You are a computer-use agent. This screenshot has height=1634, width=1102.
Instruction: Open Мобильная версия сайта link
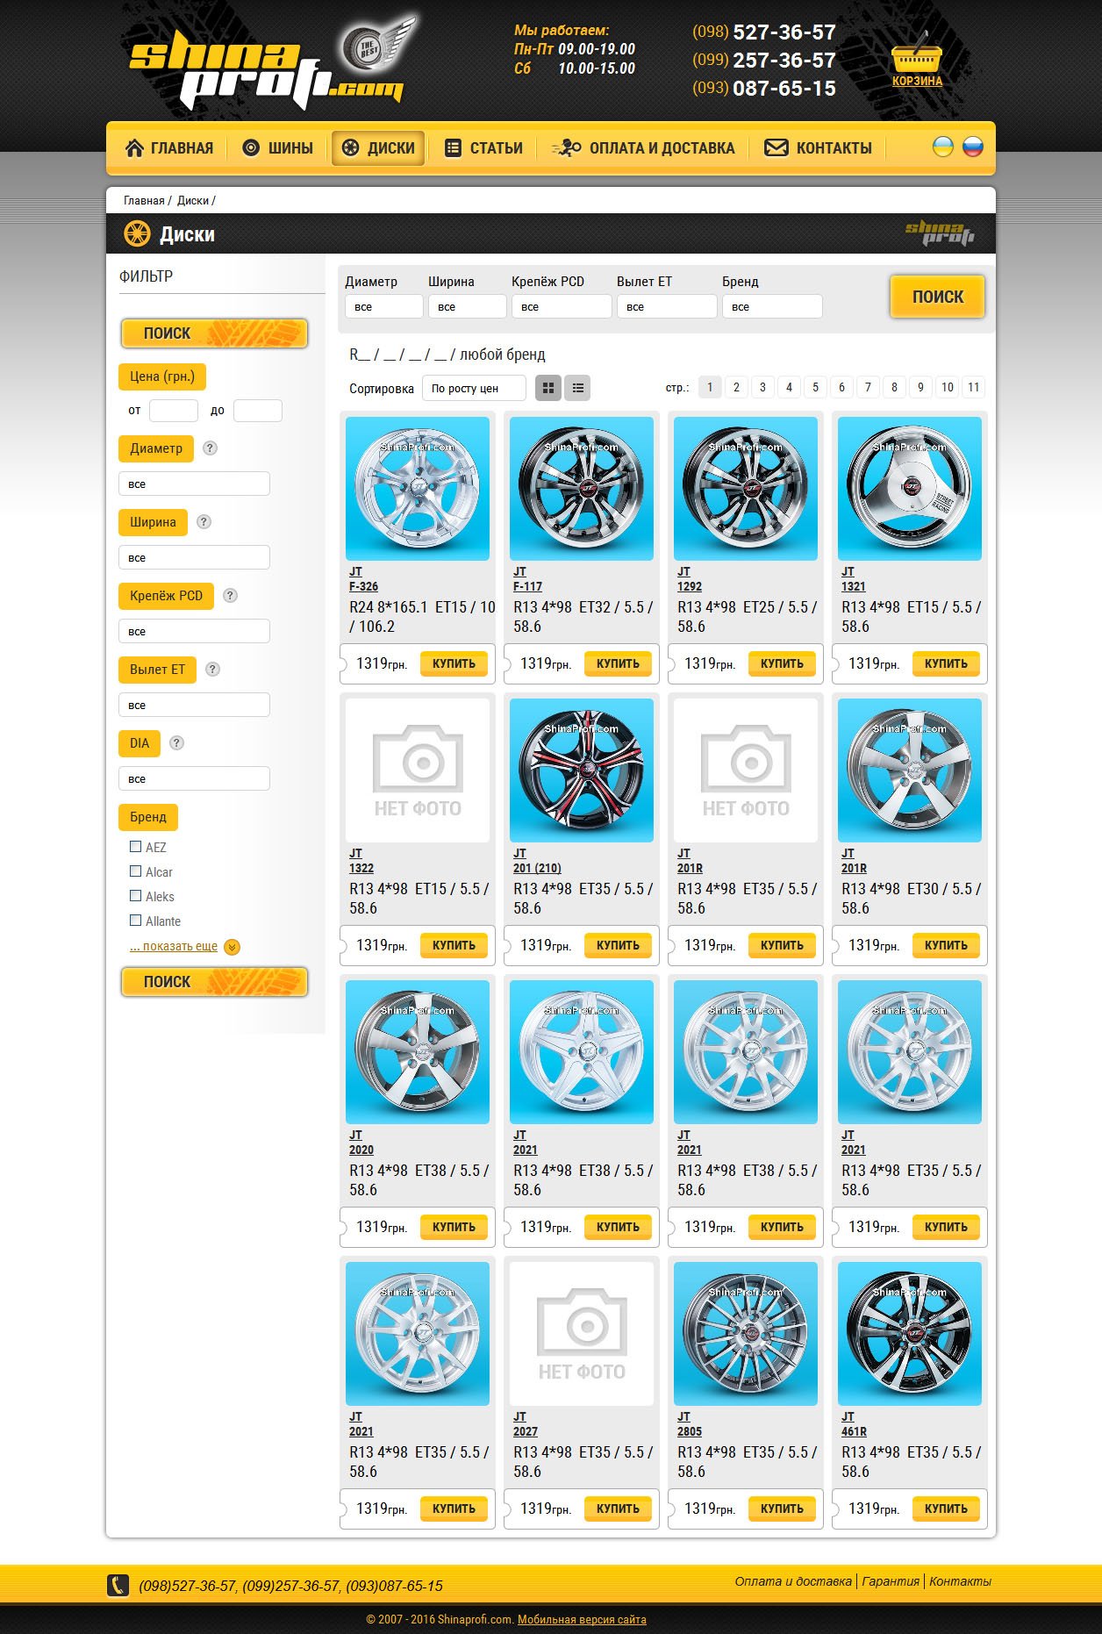pos(582,1620)
